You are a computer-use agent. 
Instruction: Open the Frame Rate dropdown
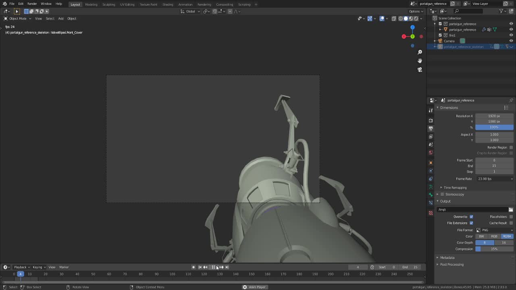pos(495,179)
